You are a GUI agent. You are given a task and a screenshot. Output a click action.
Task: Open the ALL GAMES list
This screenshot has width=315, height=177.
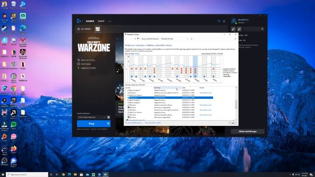coord(84,29)
